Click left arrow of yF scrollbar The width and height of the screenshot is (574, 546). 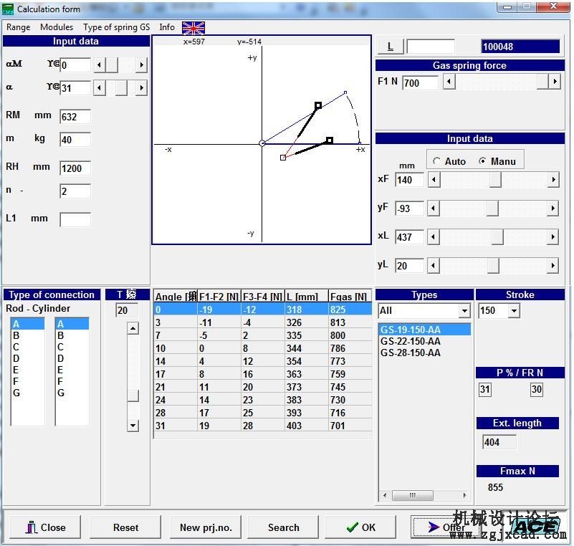[434, 209]
